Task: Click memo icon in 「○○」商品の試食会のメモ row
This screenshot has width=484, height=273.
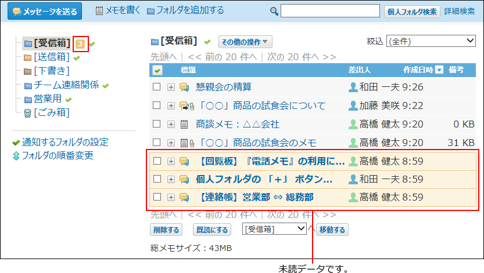Action: pyautogui.click(x=184, y=143)
